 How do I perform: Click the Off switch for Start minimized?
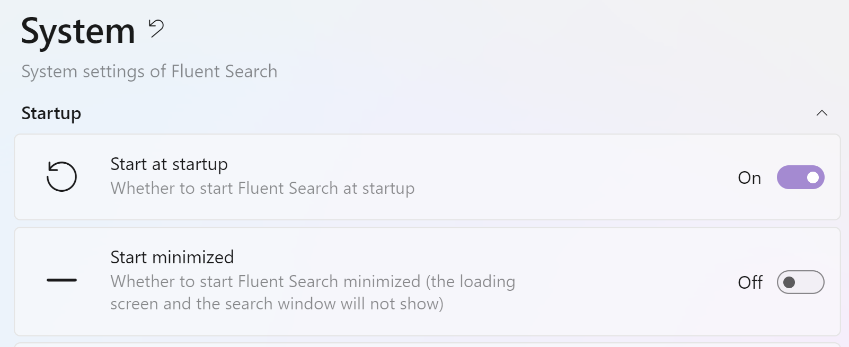801,282
